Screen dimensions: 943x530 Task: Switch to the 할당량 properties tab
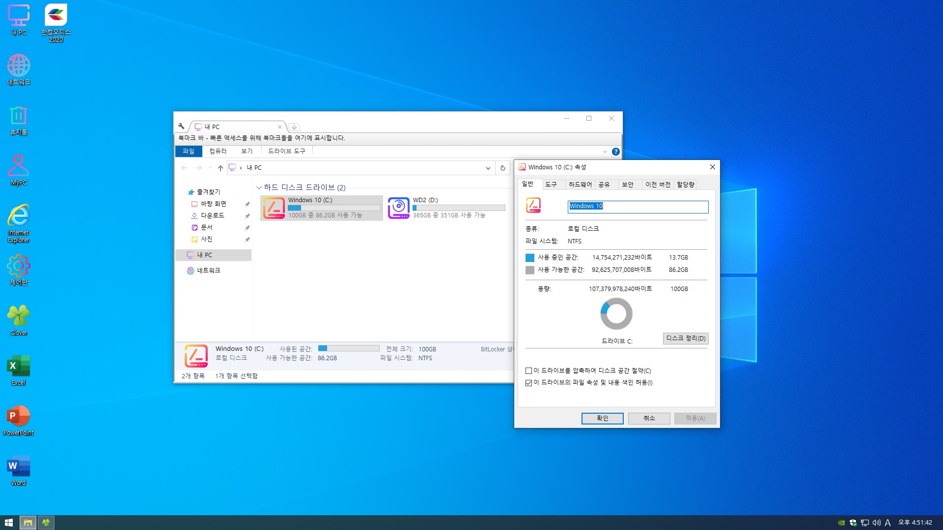tap(685, 185)
